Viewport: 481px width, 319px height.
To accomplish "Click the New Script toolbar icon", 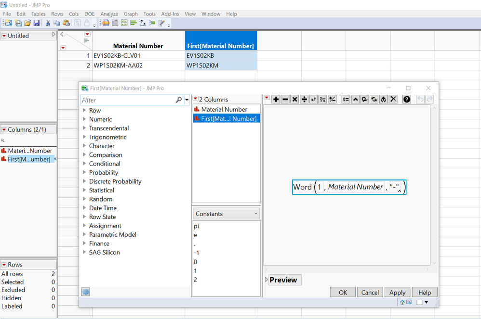I will click(18, 23).
